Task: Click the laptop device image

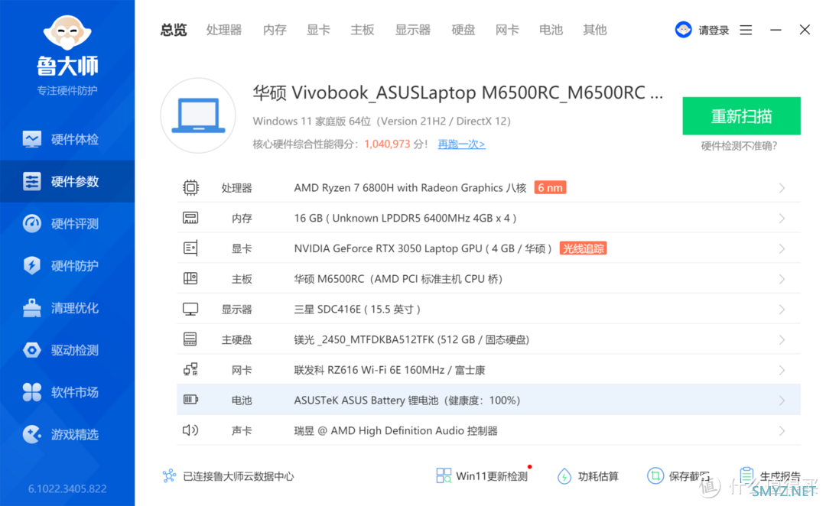Action: click(x=198, y=115)
